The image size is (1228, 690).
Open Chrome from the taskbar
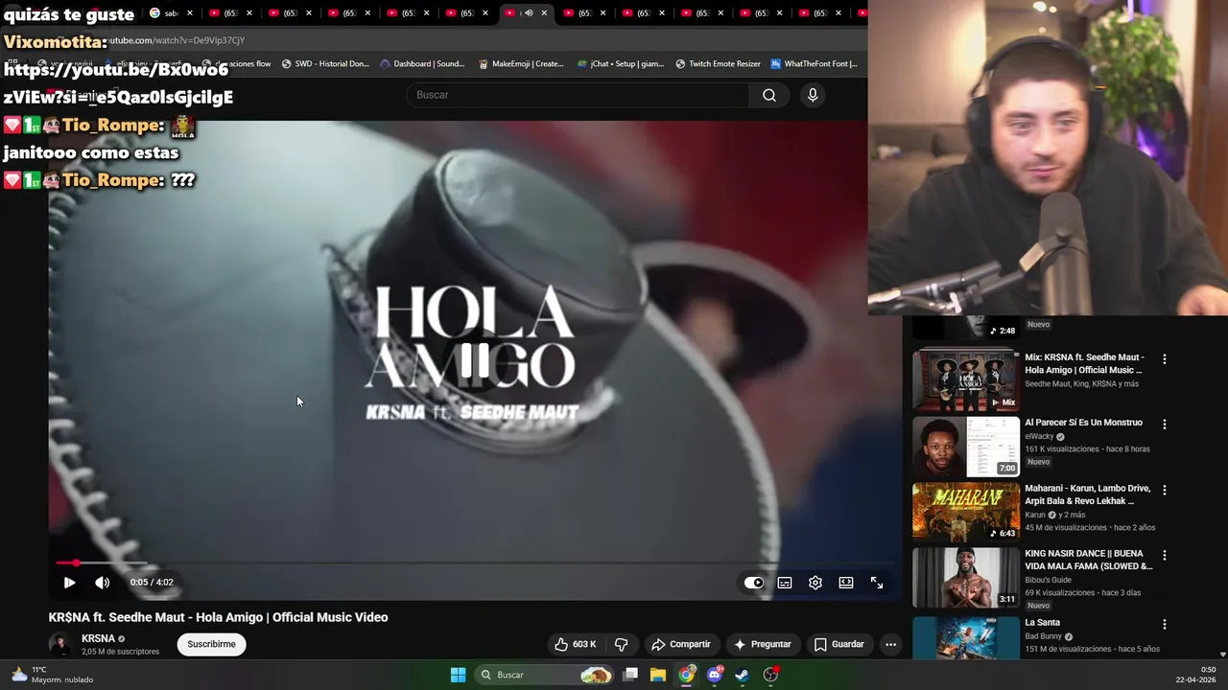coord(686,675)
